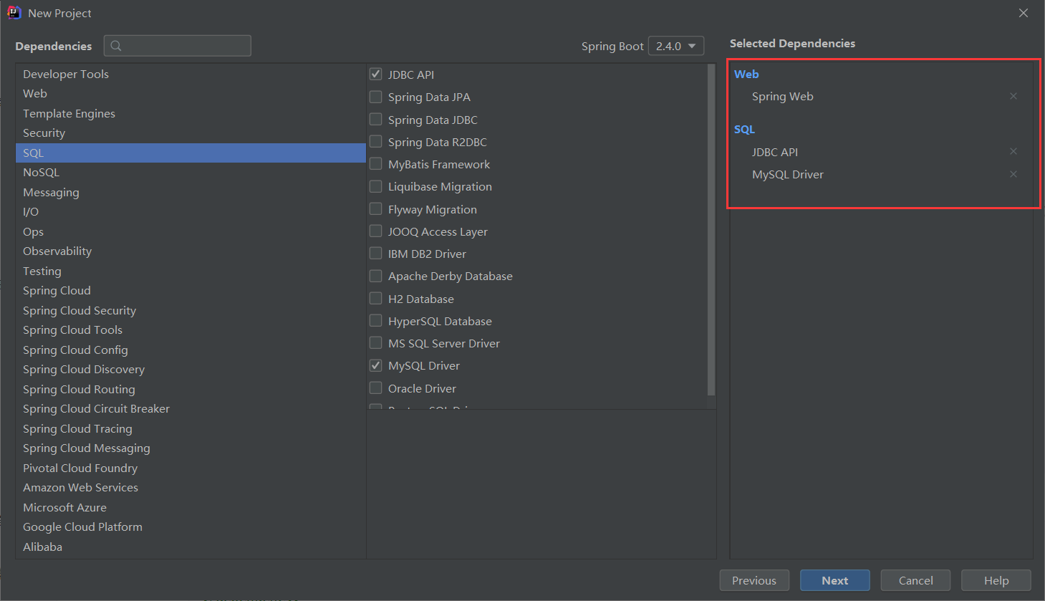Image resolution: width=1045 pixels, height=601 pixels.
Task: Select Apache Derby Database checkbox
Action: click(375, 276)
